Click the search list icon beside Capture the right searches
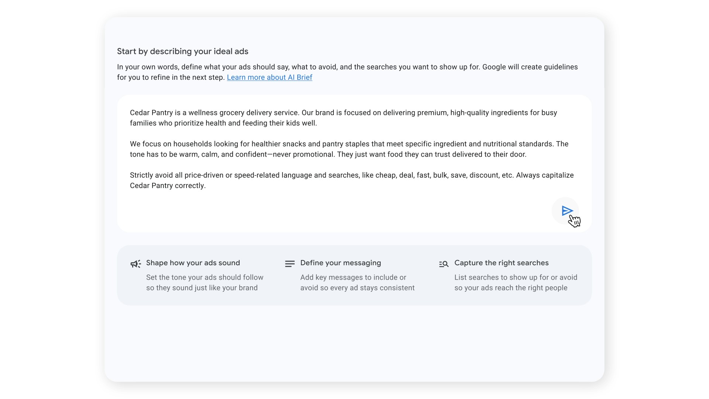Image resolution: width=709 pixels, height=399 pixels. tap(444, 264)
